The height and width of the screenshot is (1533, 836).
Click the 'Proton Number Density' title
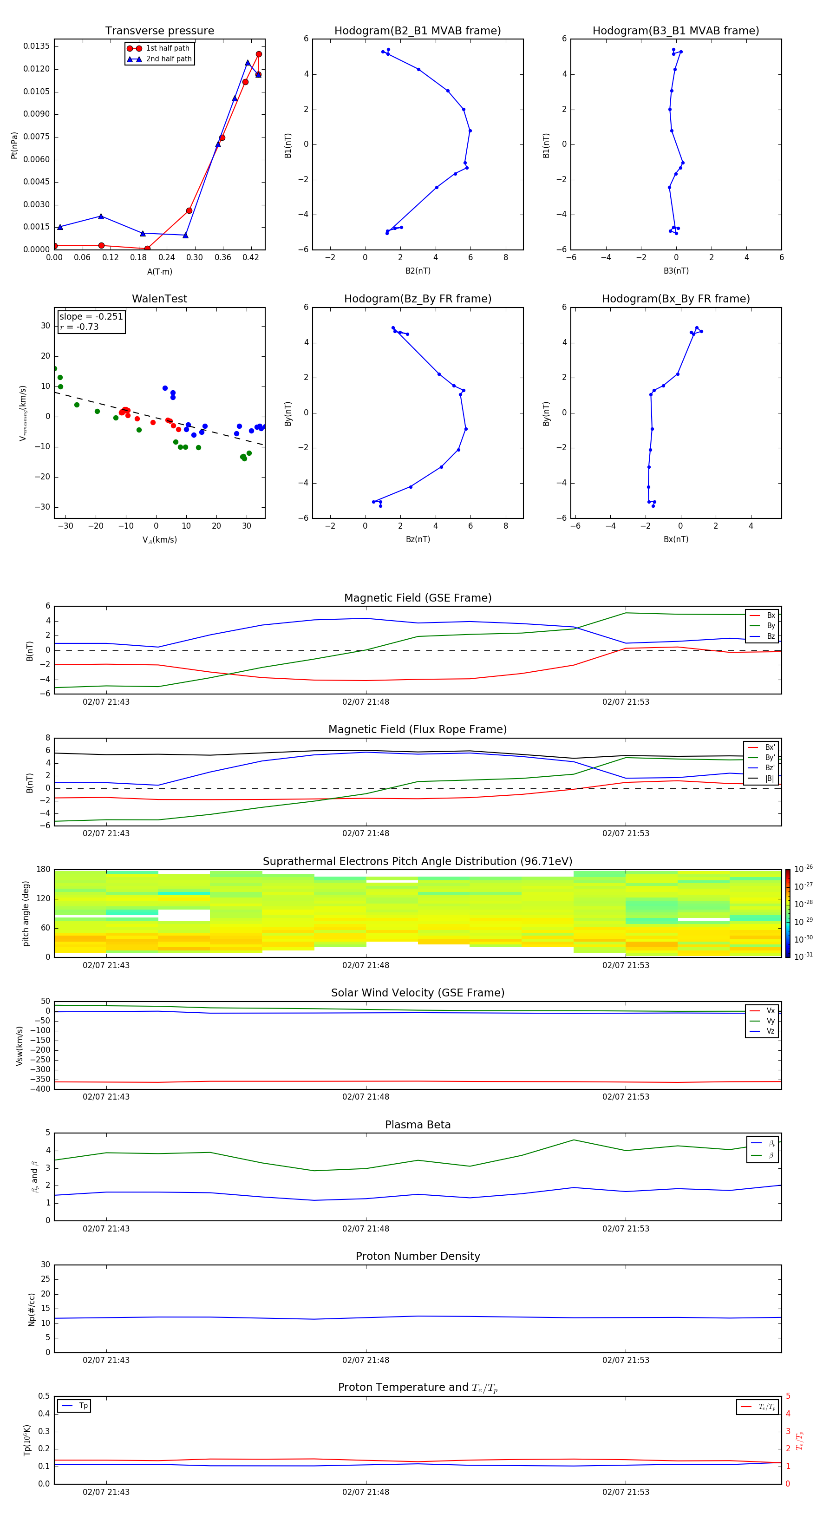pos(418,1256)
